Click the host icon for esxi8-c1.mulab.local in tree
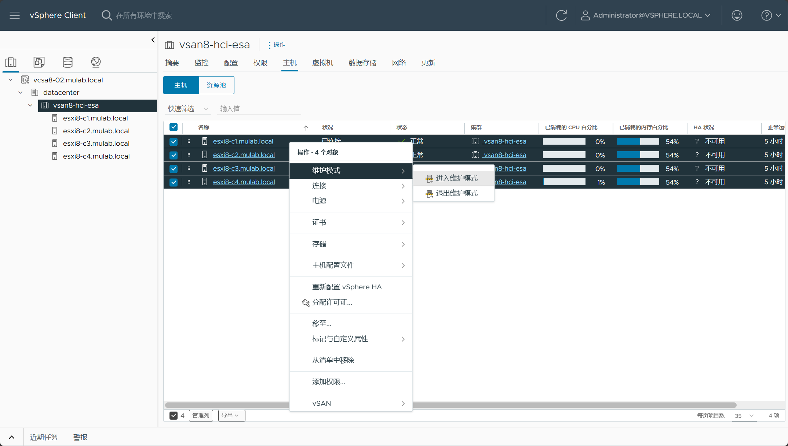Image resolution: width=788 pixels, height=446 pixels. point(55,118)
